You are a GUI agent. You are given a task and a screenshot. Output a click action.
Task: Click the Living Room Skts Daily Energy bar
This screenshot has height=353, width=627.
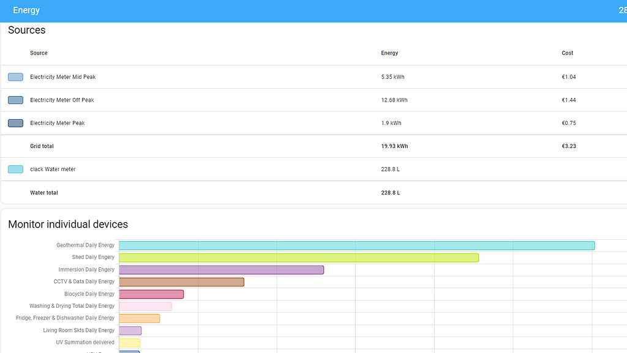(x=130, y=330)
